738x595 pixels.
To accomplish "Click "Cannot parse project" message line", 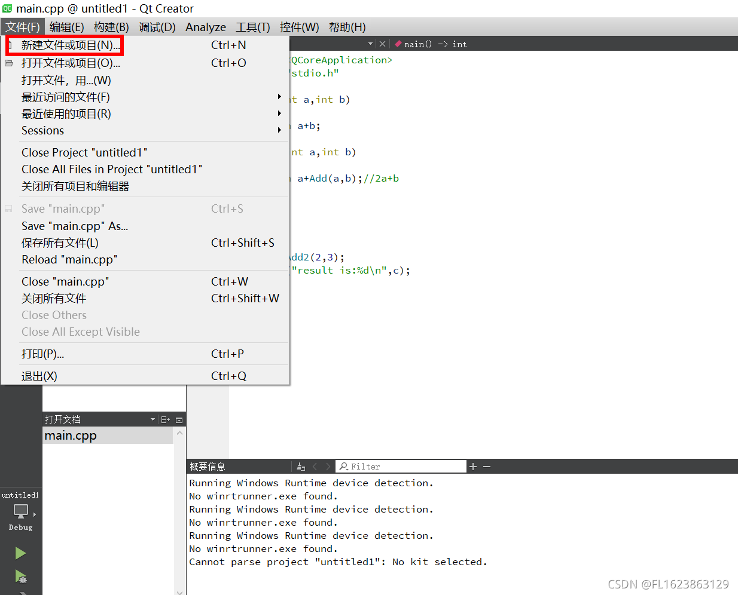I will click(338, 562).
